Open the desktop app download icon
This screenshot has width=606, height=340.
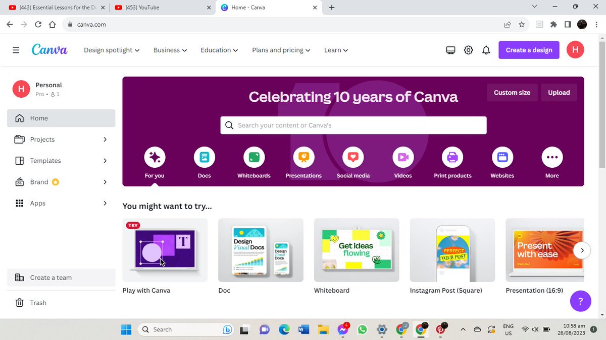(451, 50)
